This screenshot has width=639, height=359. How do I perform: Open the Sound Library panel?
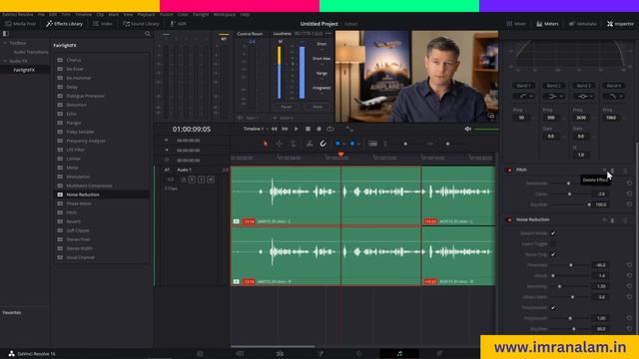[141, 24]
